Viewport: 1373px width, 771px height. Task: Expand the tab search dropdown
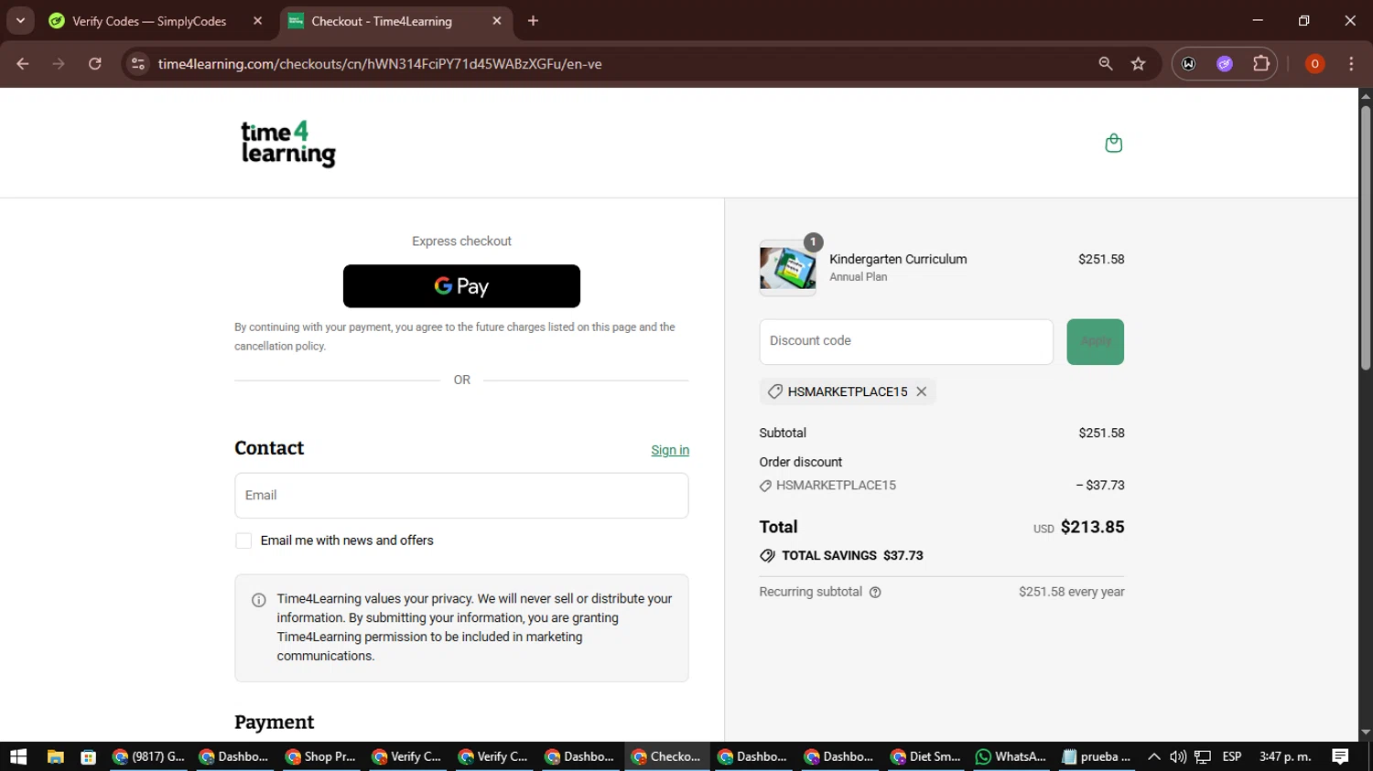point(20,21)
